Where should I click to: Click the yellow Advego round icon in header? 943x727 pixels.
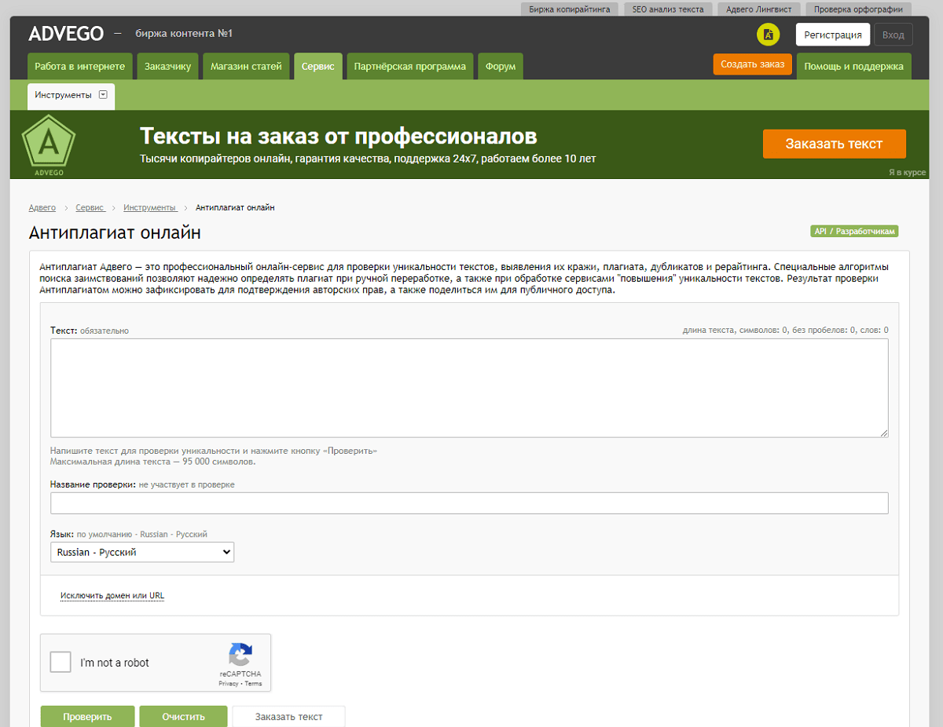768,35
